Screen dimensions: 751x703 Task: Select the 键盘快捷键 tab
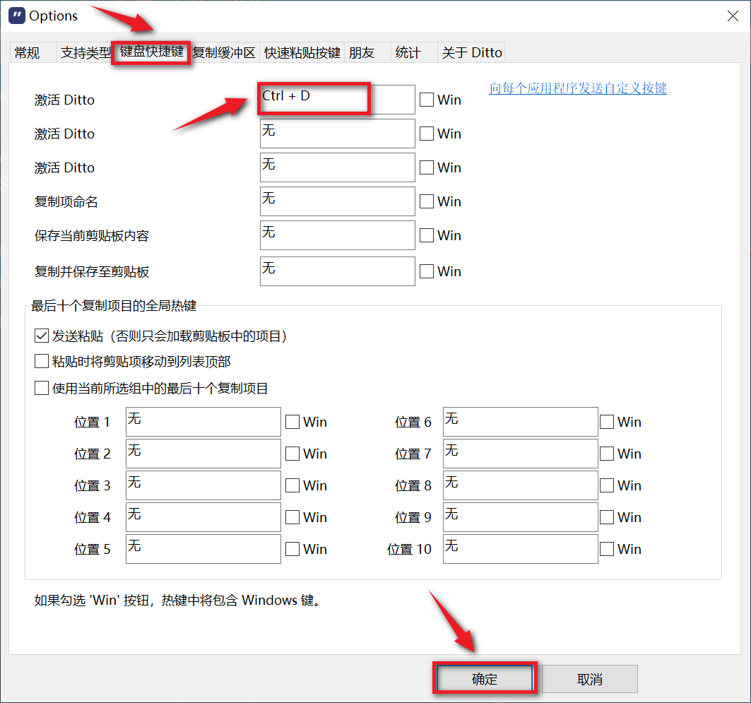click(151, 52)
